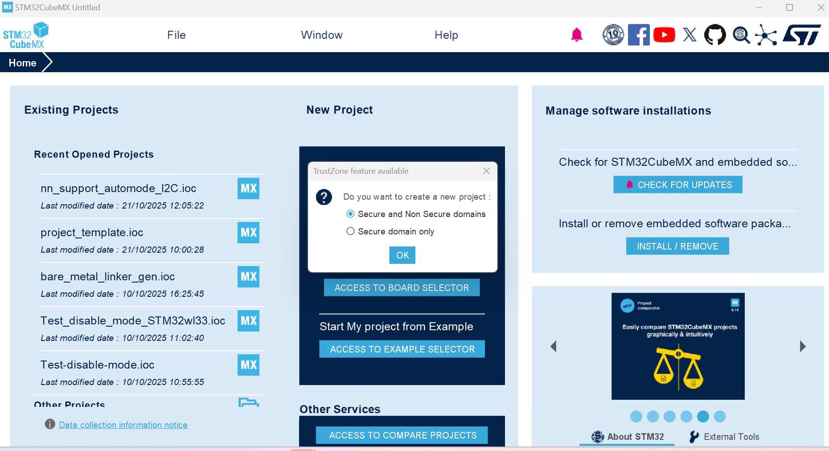
Task: Click the ST community network icon
Action: 766,35
